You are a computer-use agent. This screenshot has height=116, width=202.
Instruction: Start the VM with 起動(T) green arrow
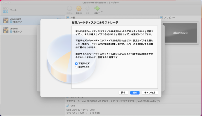(97, 8)
